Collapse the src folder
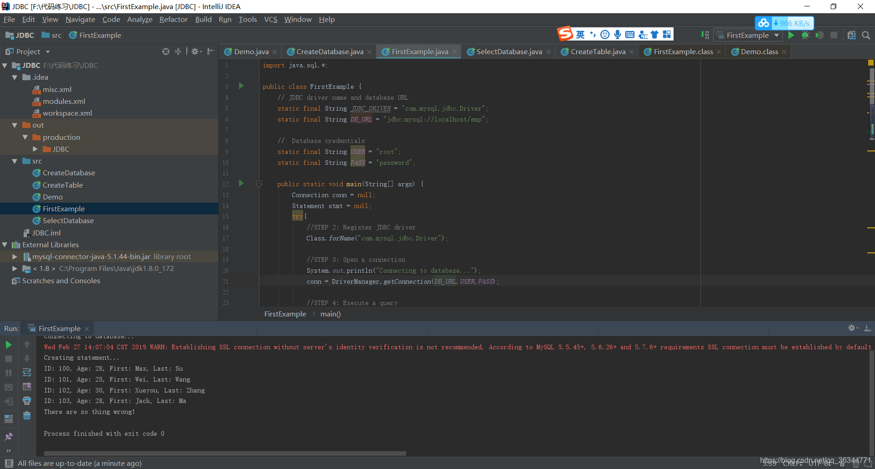Viewport: 875px width, 469px height. 15,161
